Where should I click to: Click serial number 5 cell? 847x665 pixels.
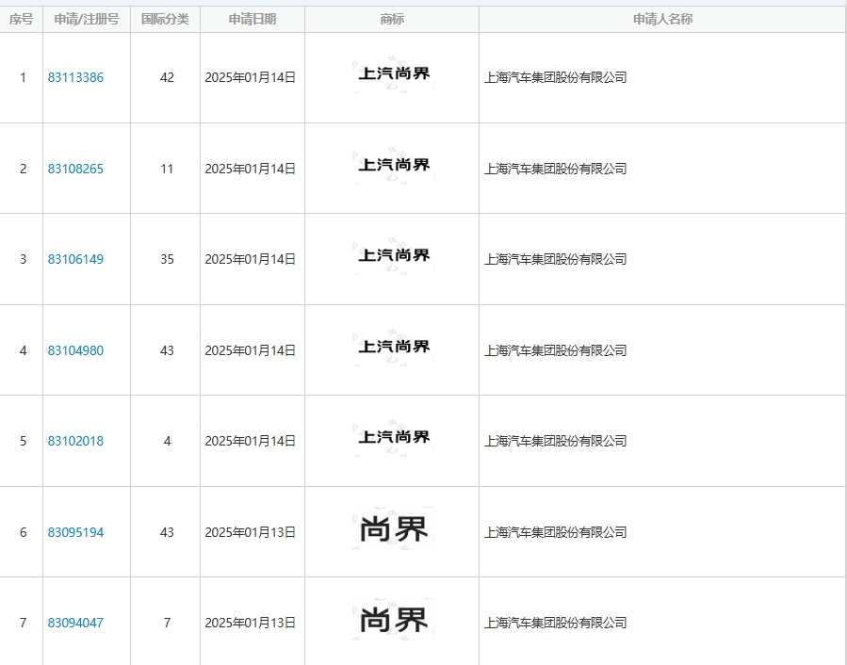[x=23, y=441]
